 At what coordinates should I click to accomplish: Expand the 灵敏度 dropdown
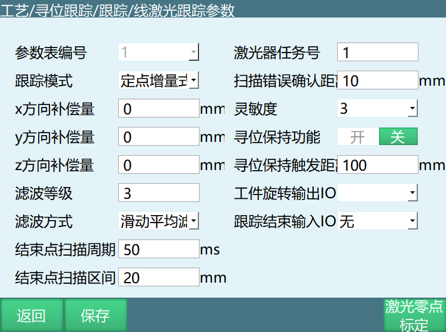pyautogui.click(x=377, y=109)
